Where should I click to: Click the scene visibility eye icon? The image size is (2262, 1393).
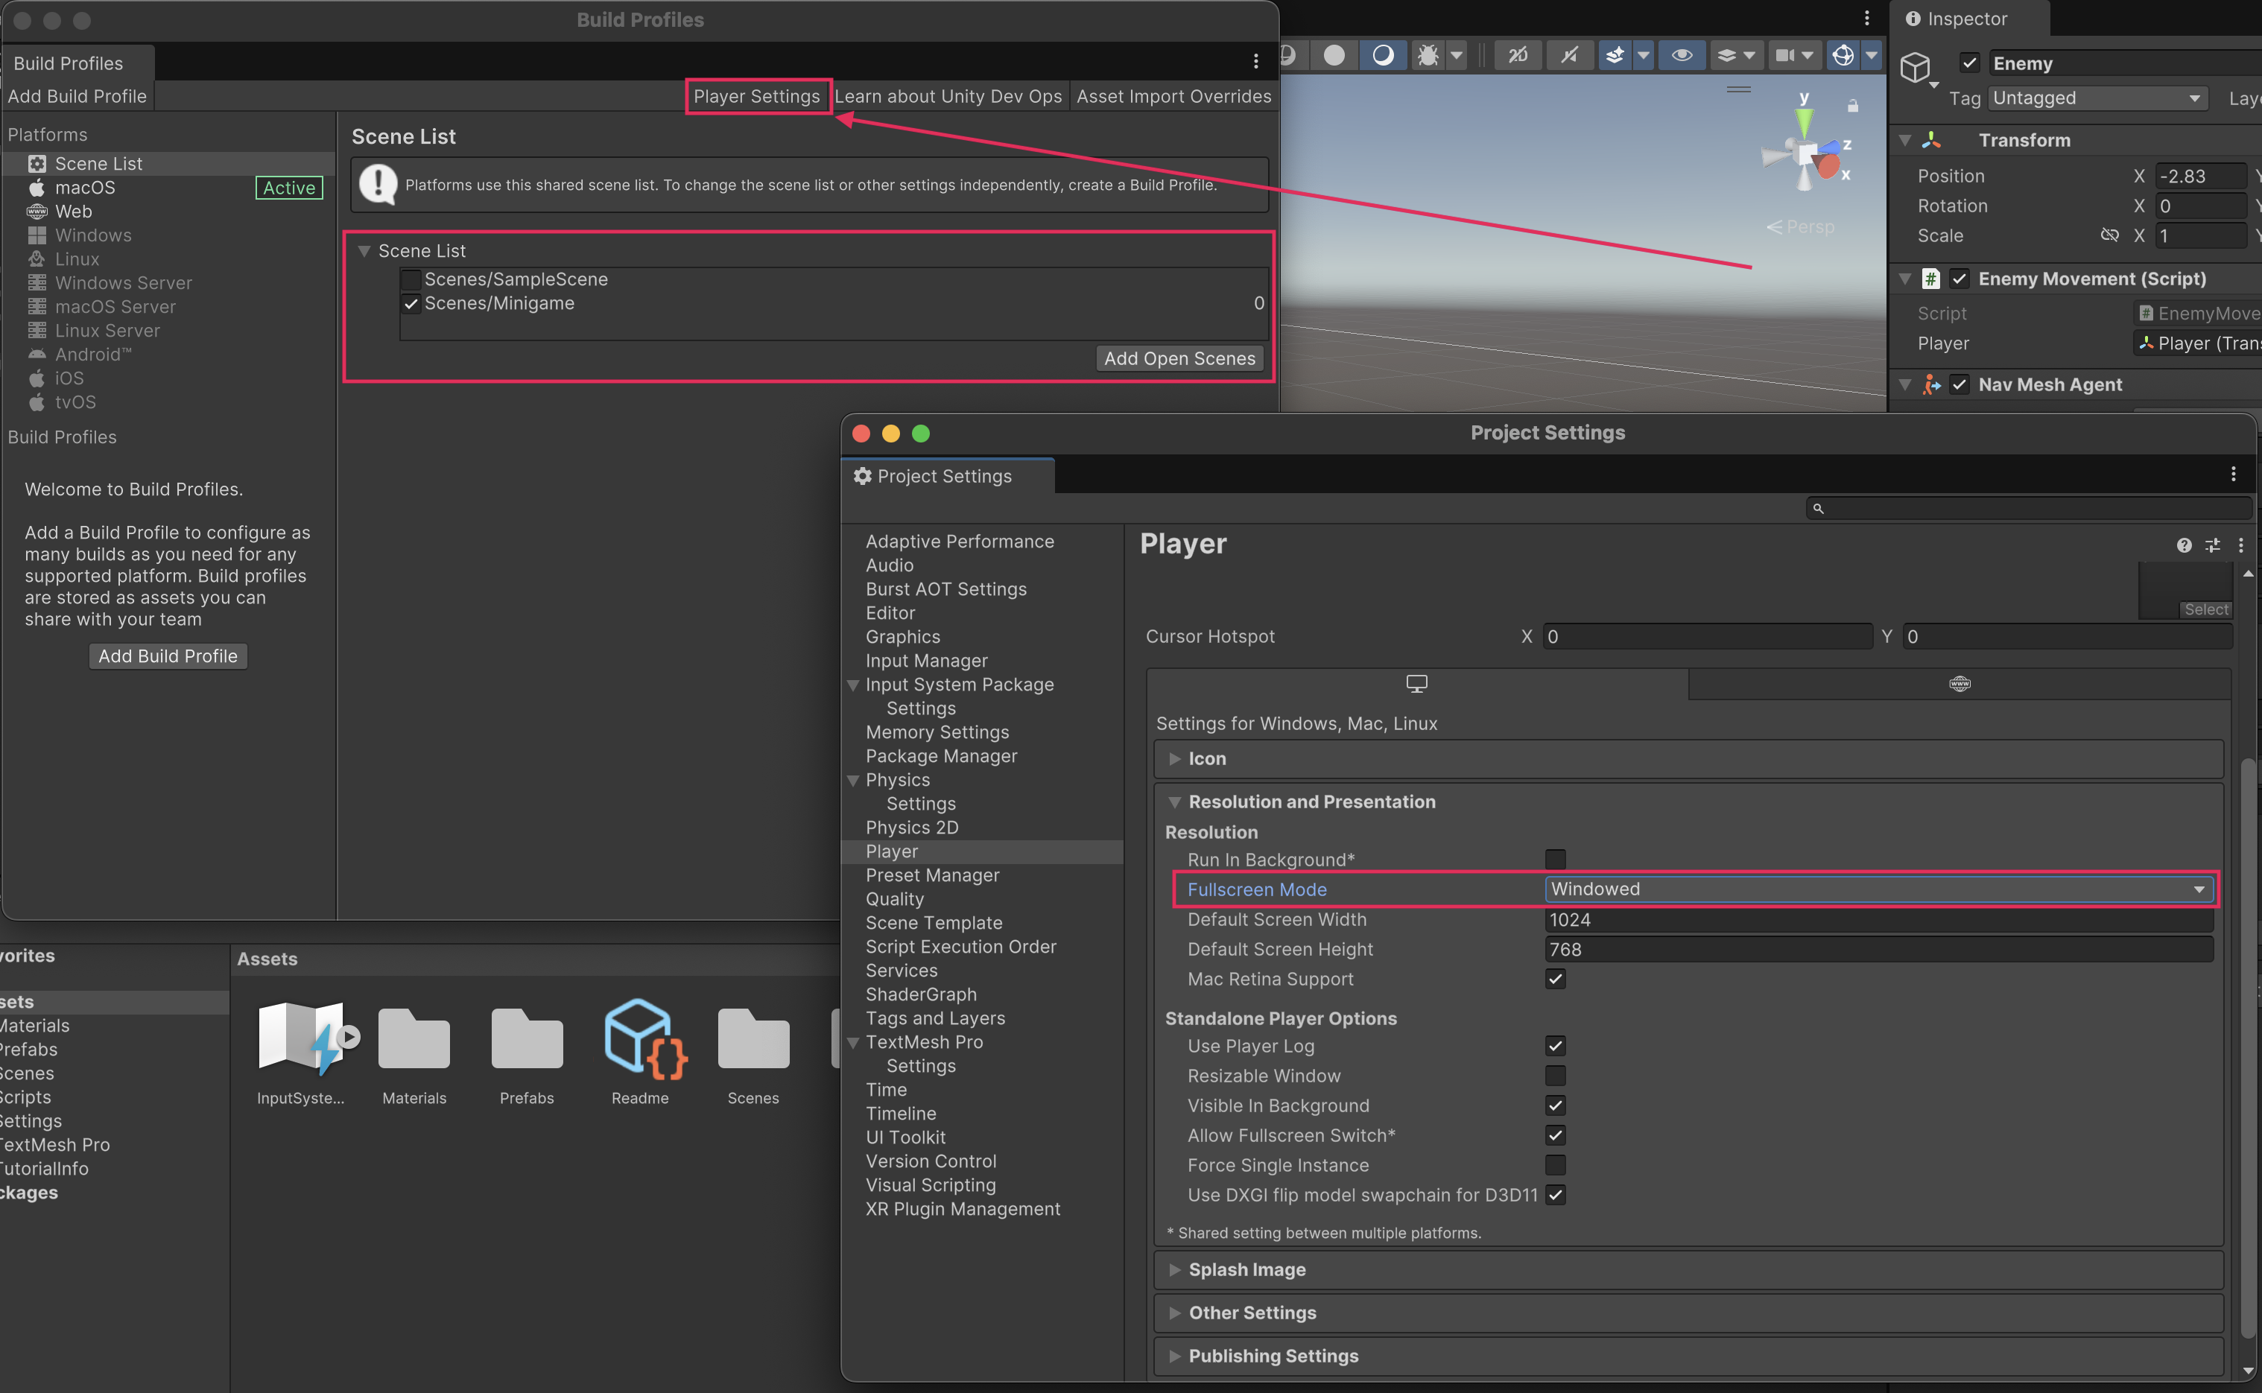1682,55
